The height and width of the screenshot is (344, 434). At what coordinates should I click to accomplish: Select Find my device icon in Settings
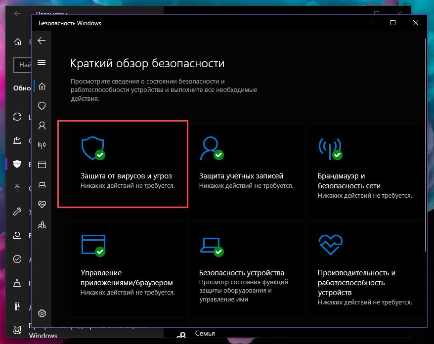point(17,283)
